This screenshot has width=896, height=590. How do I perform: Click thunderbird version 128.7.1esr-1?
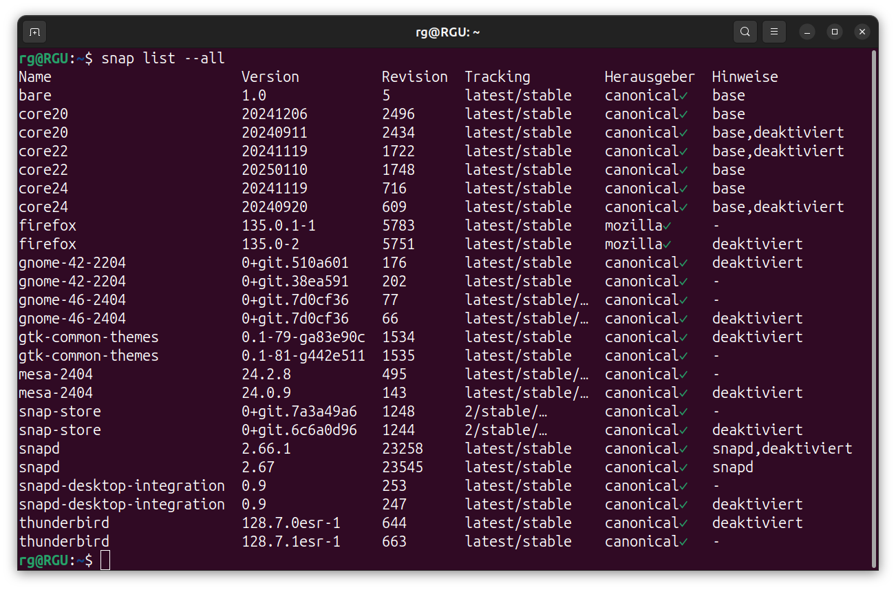(291, 542)
